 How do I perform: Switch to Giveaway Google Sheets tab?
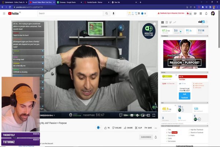coord(69,2)
